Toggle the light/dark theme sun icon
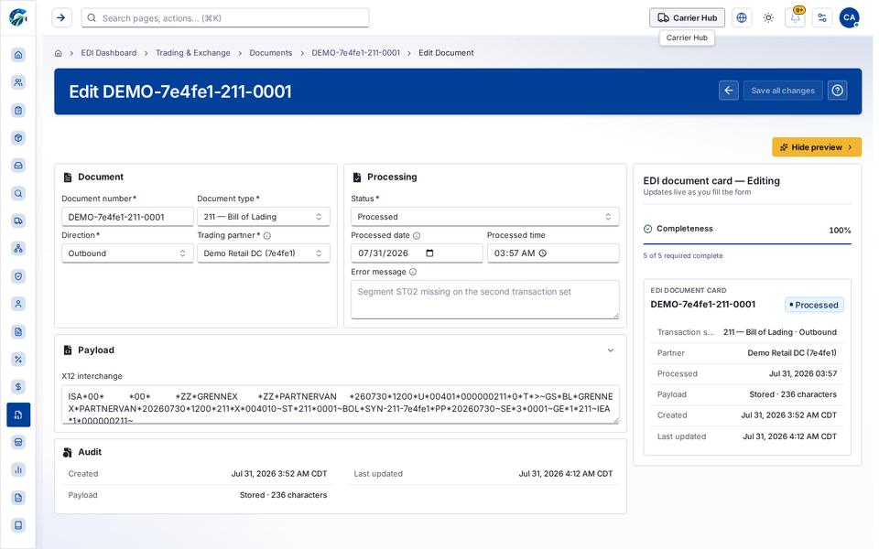Viewport: 879px width, 549px height. coord(768,18)
